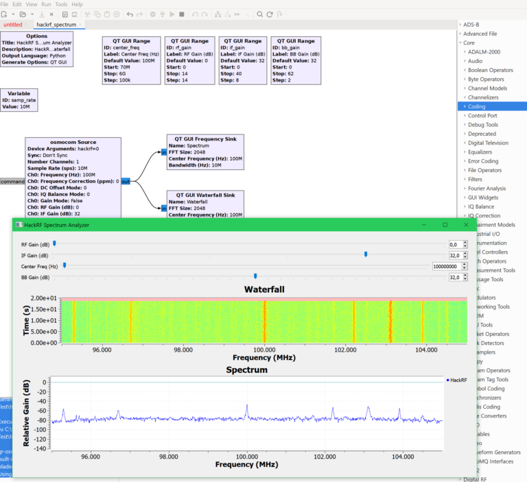The width and height of the screenshot is (527, 482).
Task: Toggle the HackRF legend trace in Spectrum
Action: (457, 380)
